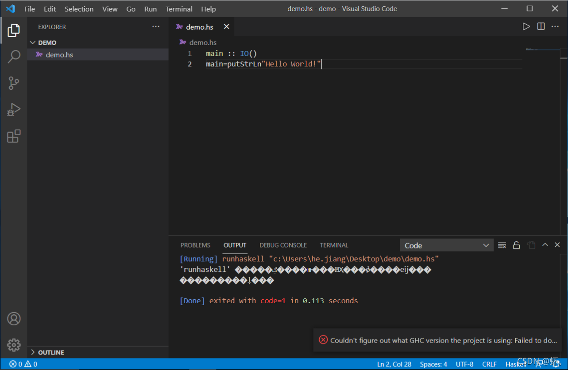Viewport: 568px width, 370px height.
Task: Split the editor right
Action: tap(541, 27)
